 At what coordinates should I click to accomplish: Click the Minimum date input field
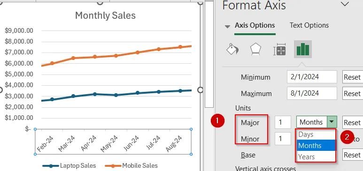[x=312, y=77]
